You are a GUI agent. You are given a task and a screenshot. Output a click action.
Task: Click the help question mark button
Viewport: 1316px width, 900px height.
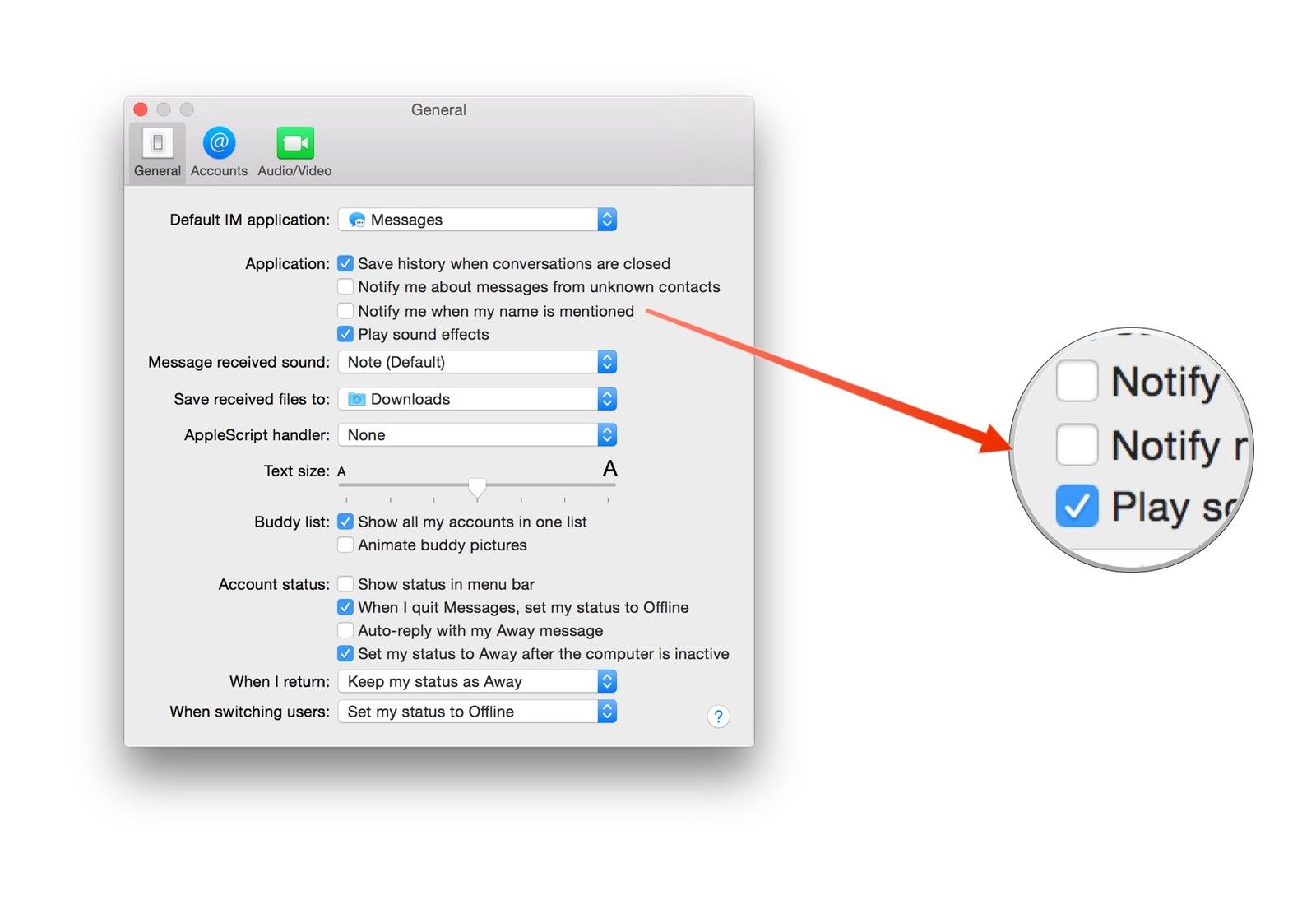[718, 717]
